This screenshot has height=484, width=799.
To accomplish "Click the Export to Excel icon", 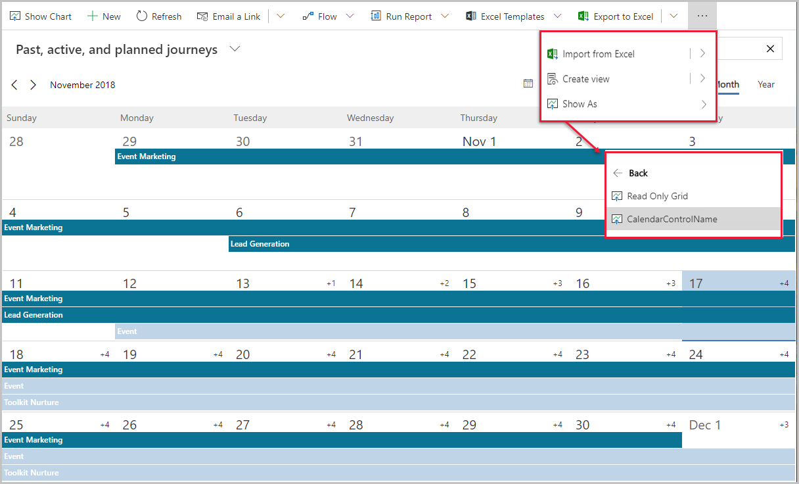I will point(583,16).
